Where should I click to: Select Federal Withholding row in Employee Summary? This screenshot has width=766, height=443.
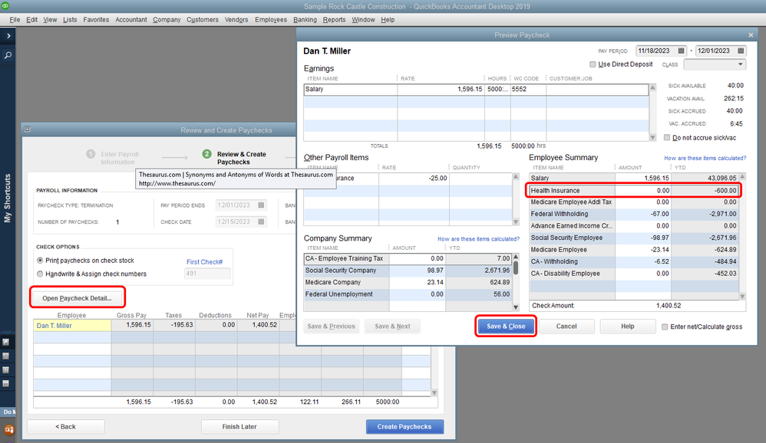click(x=634, y=214)
